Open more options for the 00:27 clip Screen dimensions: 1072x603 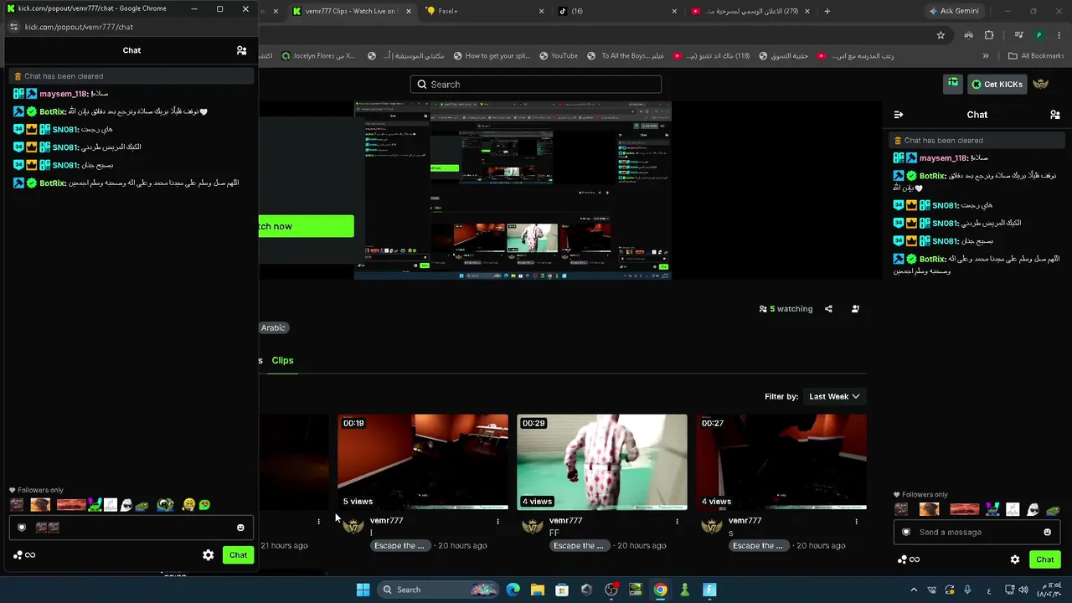click(x=856, y=521)
